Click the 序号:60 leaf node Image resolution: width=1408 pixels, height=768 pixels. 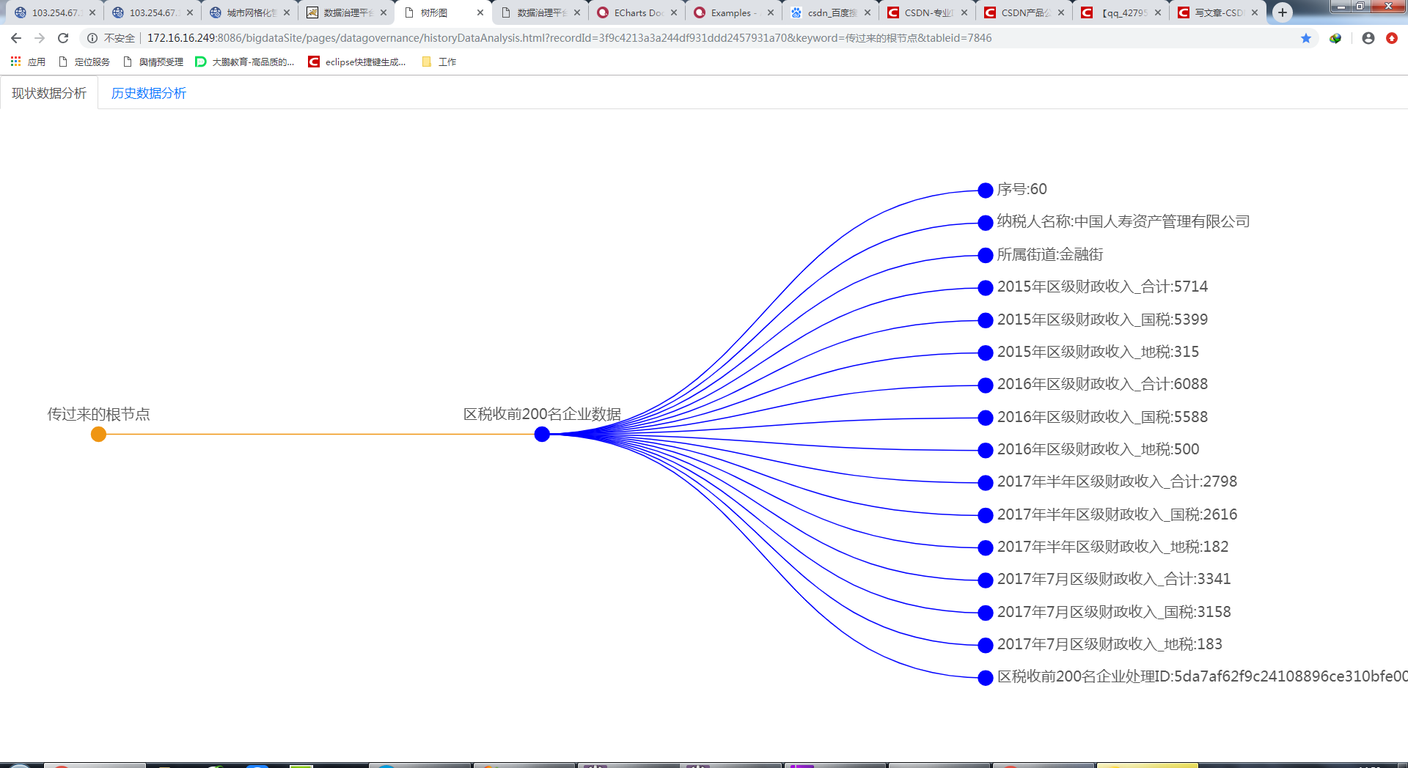coord(986,191)
